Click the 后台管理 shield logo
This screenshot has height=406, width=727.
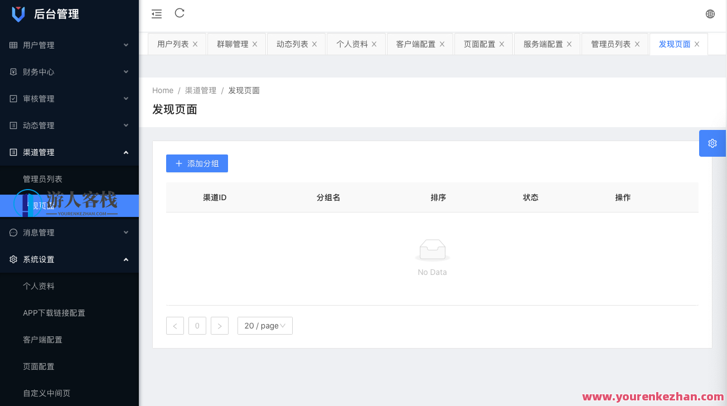18,13
